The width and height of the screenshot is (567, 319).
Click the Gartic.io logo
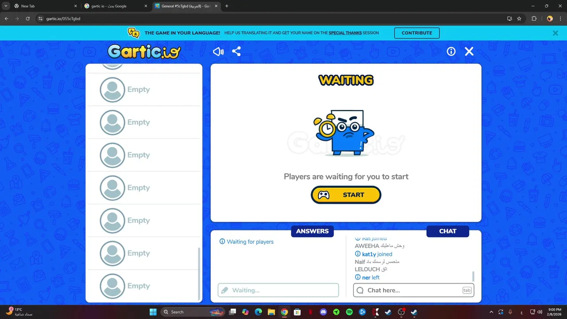(x=144, y=51)
